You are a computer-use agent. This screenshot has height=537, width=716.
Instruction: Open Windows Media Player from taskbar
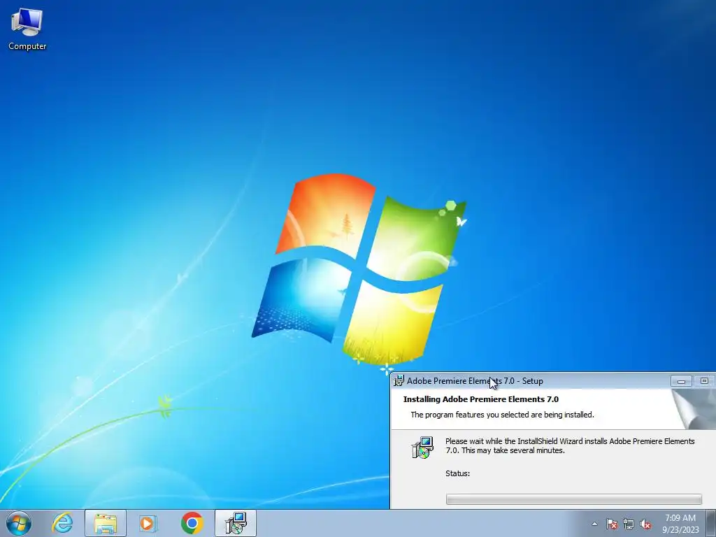pos(148,523)
